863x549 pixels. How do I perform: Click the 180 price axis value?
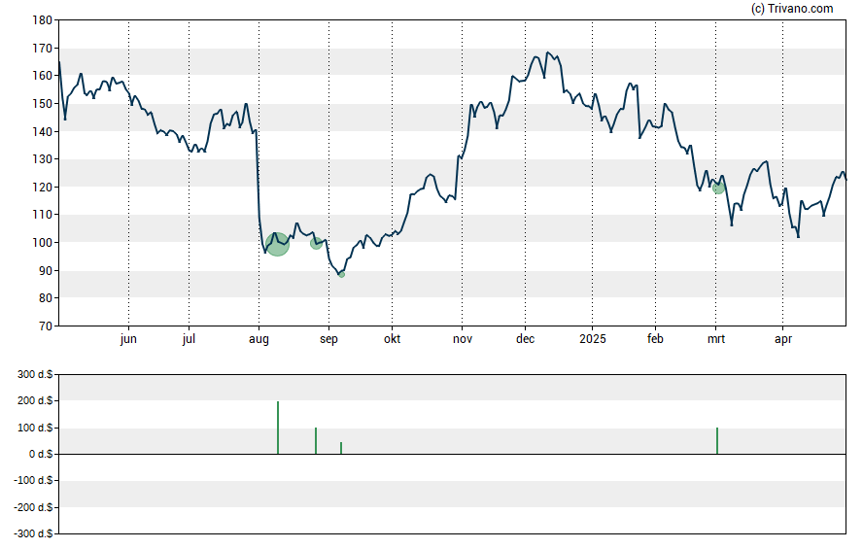tap(43, 20)
